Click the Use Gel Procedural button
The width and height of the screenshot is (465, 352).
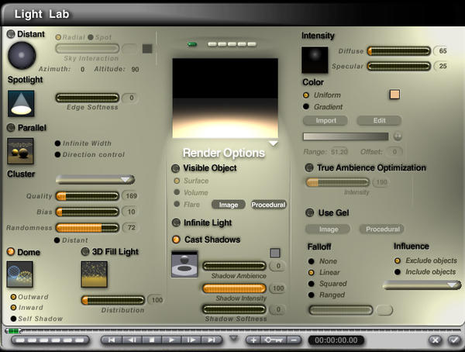pos(382,229)
